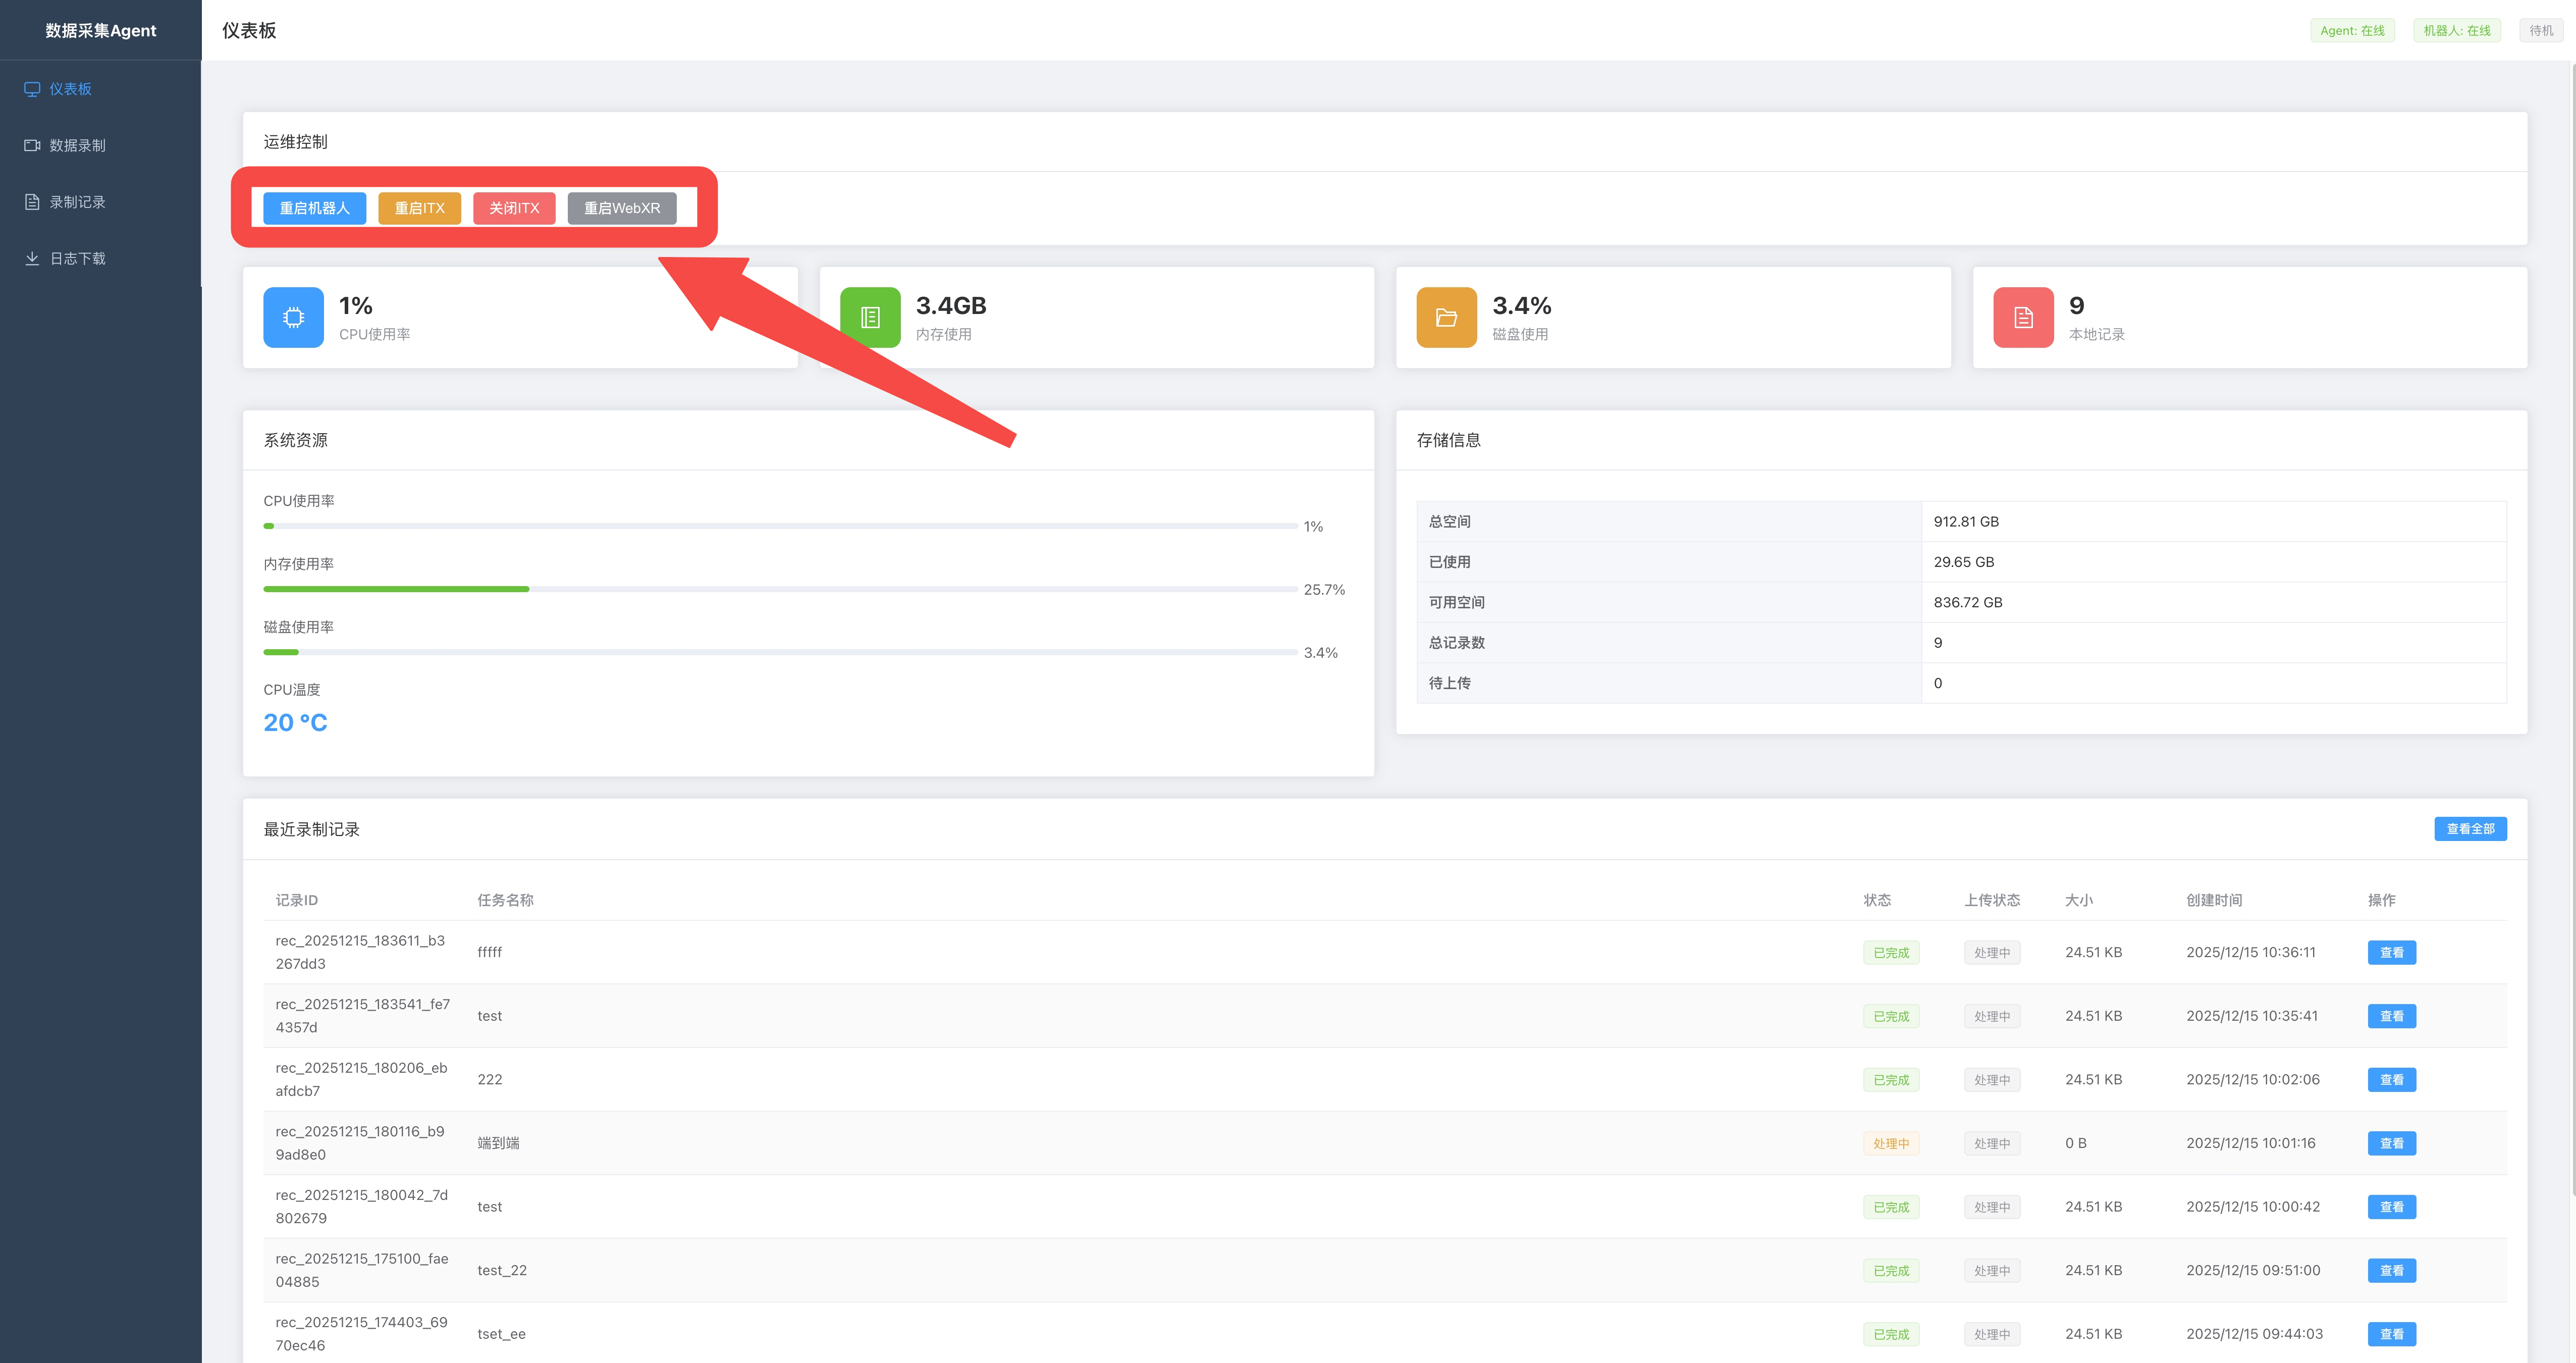Click the 磁盘使用率 progress bar
Screen dimensions: 2576x1363
(780, 652)
